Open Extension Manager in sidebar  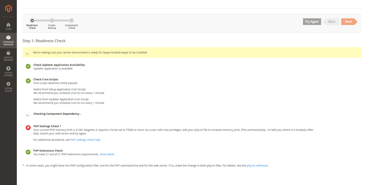point(8,40)
